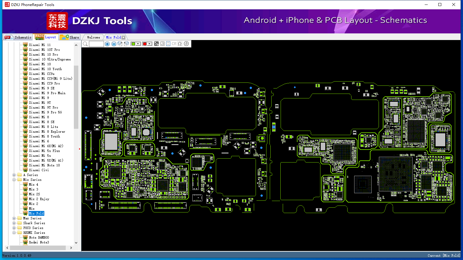Expand the A Series folder

point(14,175)
